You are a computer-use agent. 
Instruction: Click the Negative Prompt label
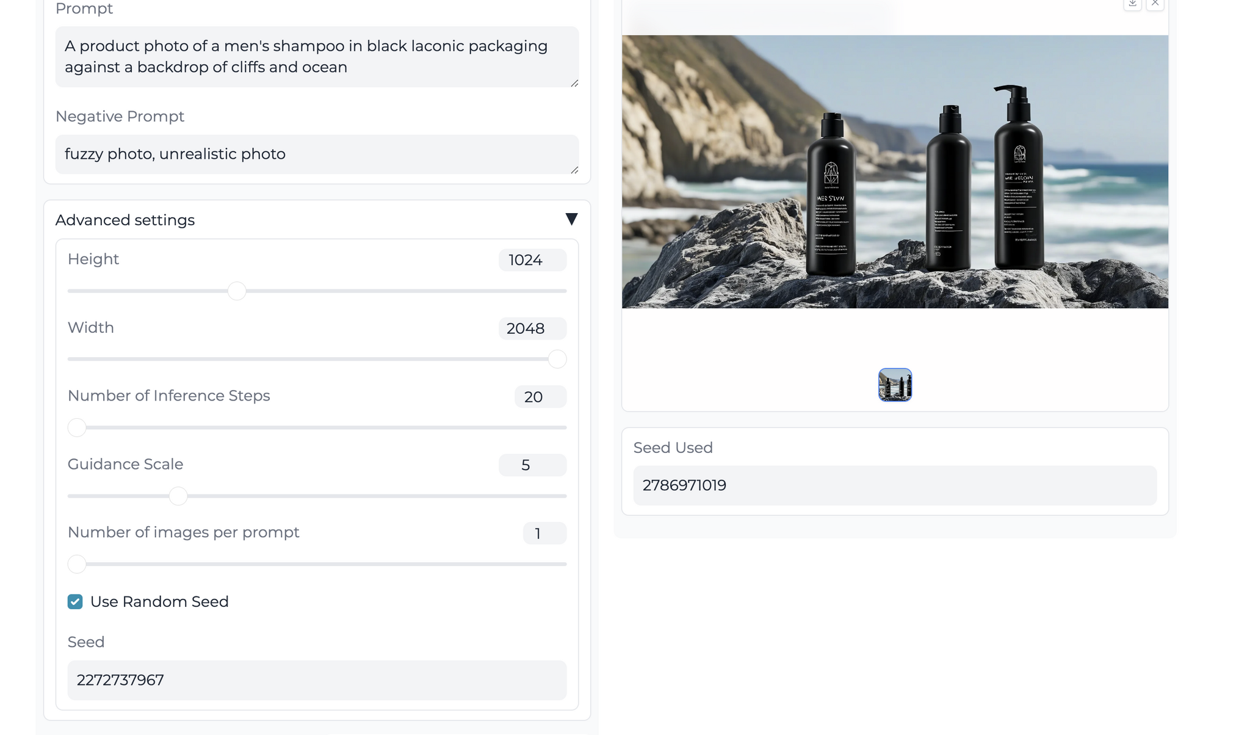click(x=120, y=116)
